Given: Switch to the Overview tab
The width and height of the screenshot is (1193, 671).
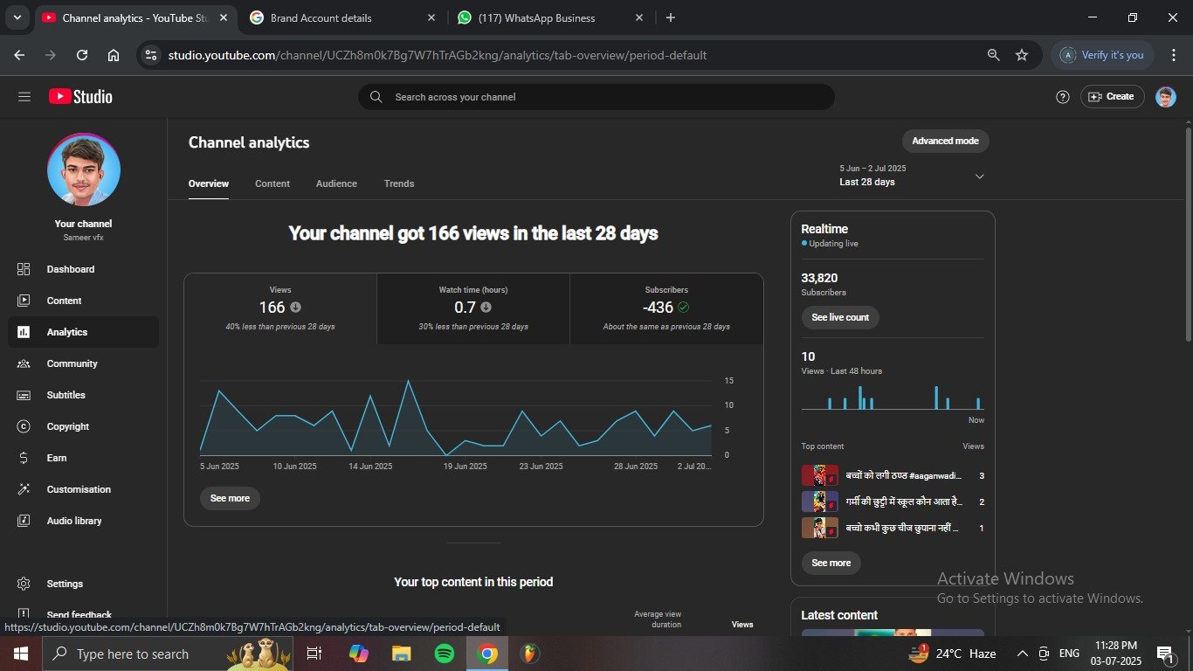Looking at the screenshot, I should pos(209,183).
